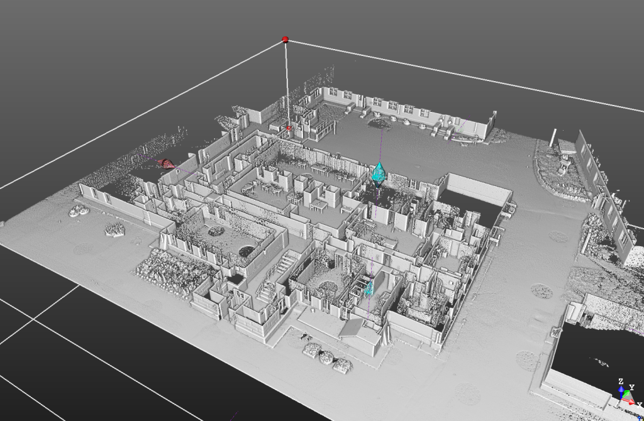644x421 pixels.
Task: Select the small cyan marker in the lower building
Action: [x=369, y=288]
